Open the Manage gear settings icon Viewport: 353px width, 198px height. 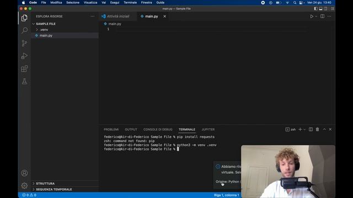[x=24, y=186]
